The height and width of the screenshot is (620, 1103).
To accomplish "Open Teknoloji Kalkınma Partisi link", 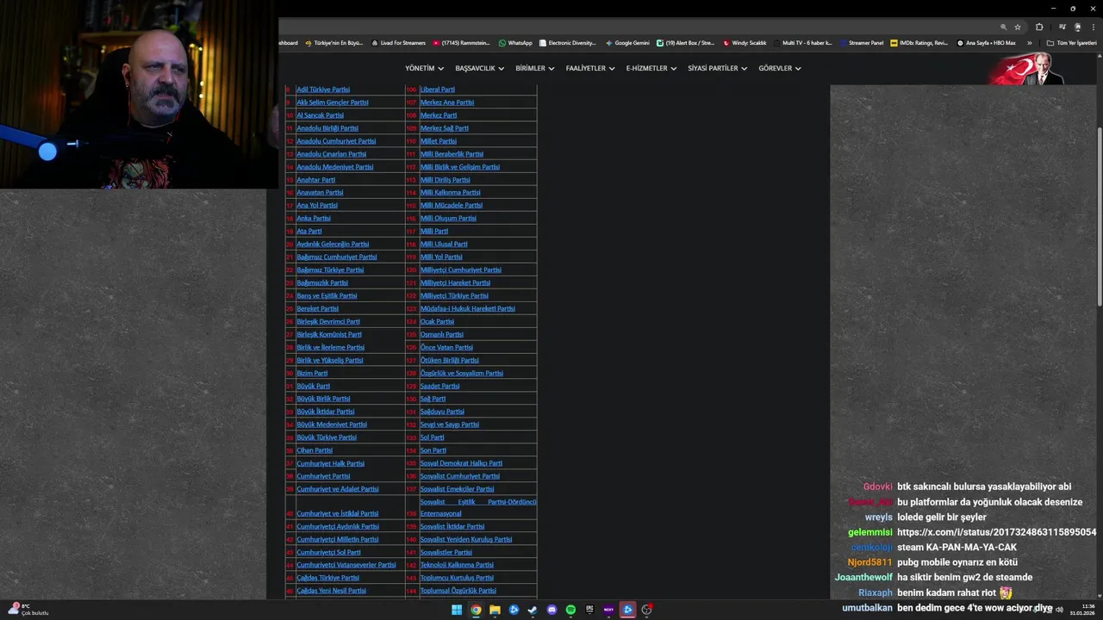I will (x=457, y=565).
